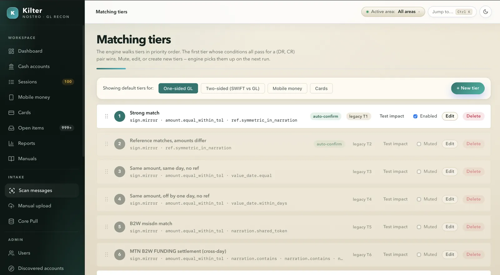Image resolution: width=500 pixels, height=275 pixels.
Task: Edit the Same amount, same day tier
Action: [450, 171]
